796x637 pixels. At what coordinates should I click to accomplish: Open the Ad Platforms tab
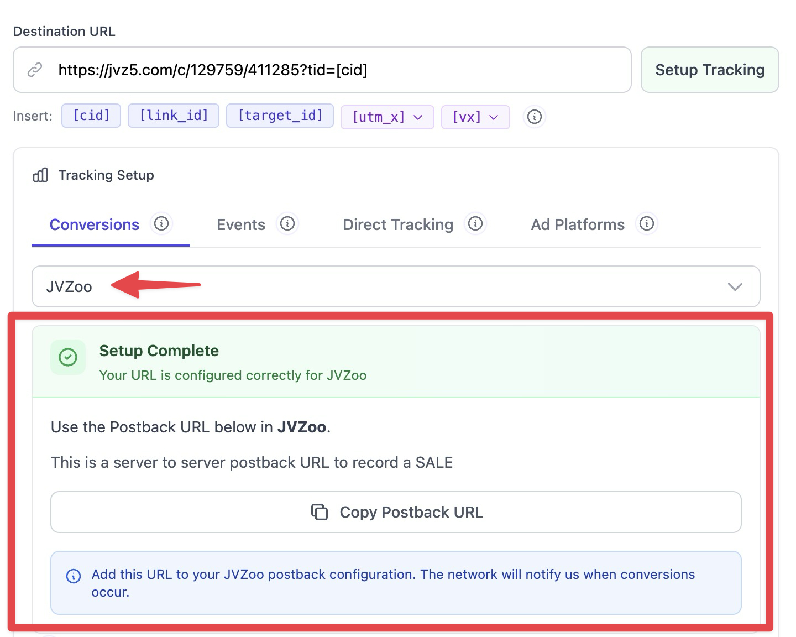pos(578,224)
